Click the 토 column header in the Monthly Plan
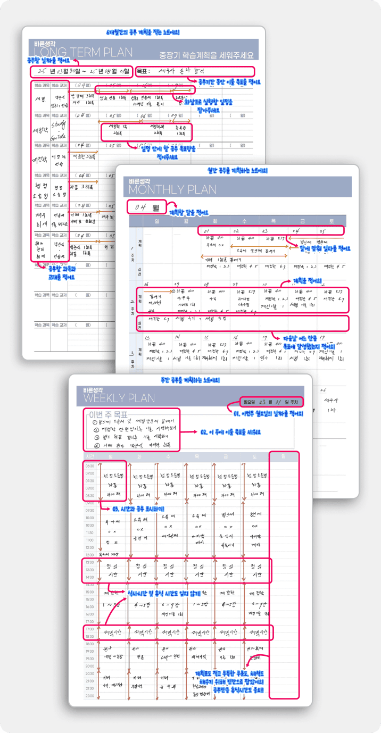The height and width of the screenshot is (733, 381). pos(332,220)
